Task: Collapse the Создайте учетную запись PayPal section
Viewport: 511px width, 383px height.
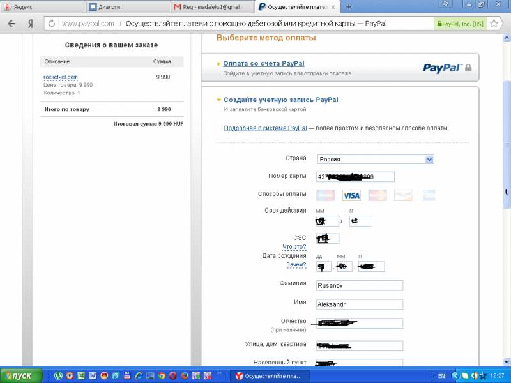Action: click(218, 100)
